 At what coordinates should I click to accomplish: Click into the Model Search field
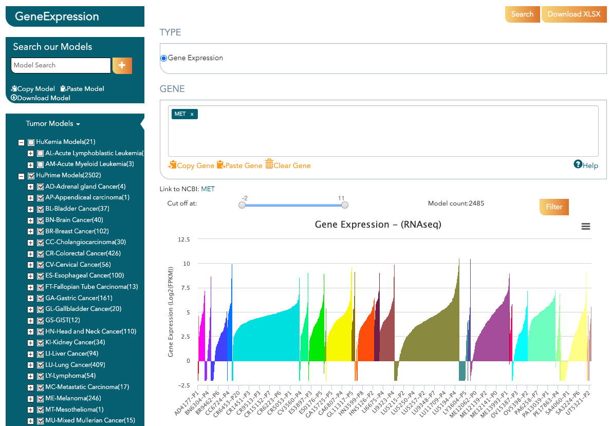point(61,65)
